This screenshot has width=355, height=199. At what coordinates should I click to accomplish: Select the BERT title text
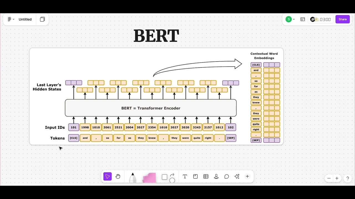[156, 36]
